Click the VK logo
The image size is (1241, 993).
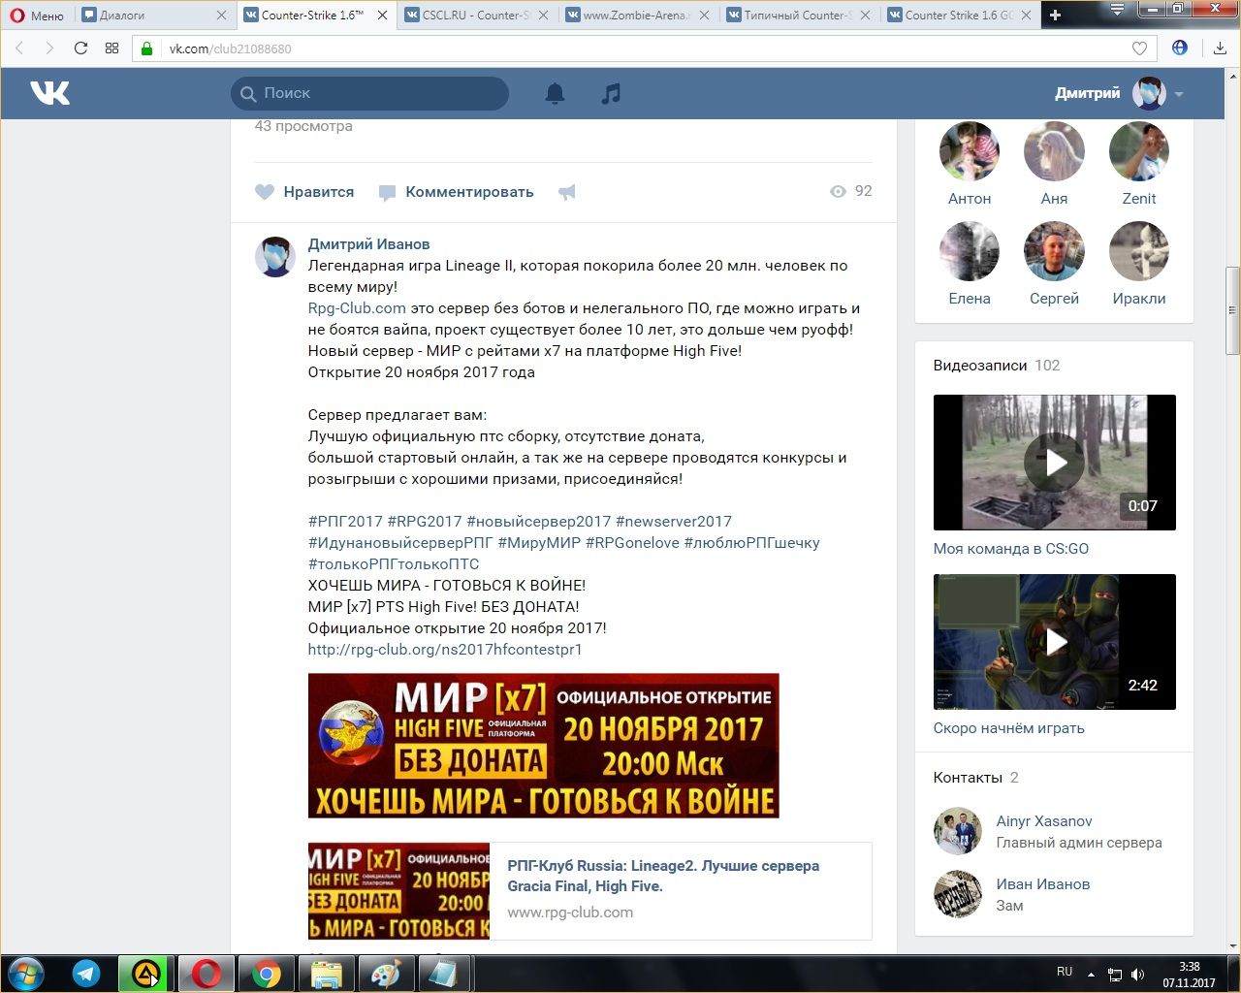click(49, 93)
